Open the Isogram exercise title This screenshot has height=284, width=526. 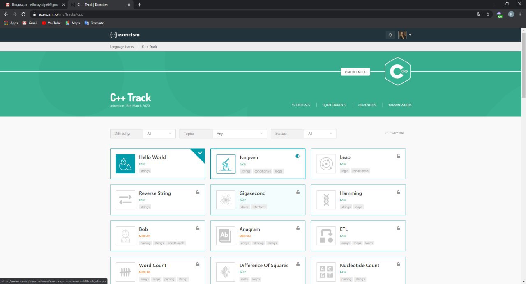(249, 157)
